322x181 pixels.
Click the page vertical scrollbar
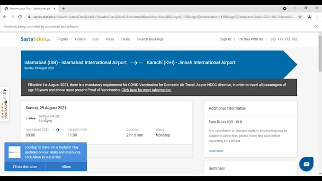320,53
